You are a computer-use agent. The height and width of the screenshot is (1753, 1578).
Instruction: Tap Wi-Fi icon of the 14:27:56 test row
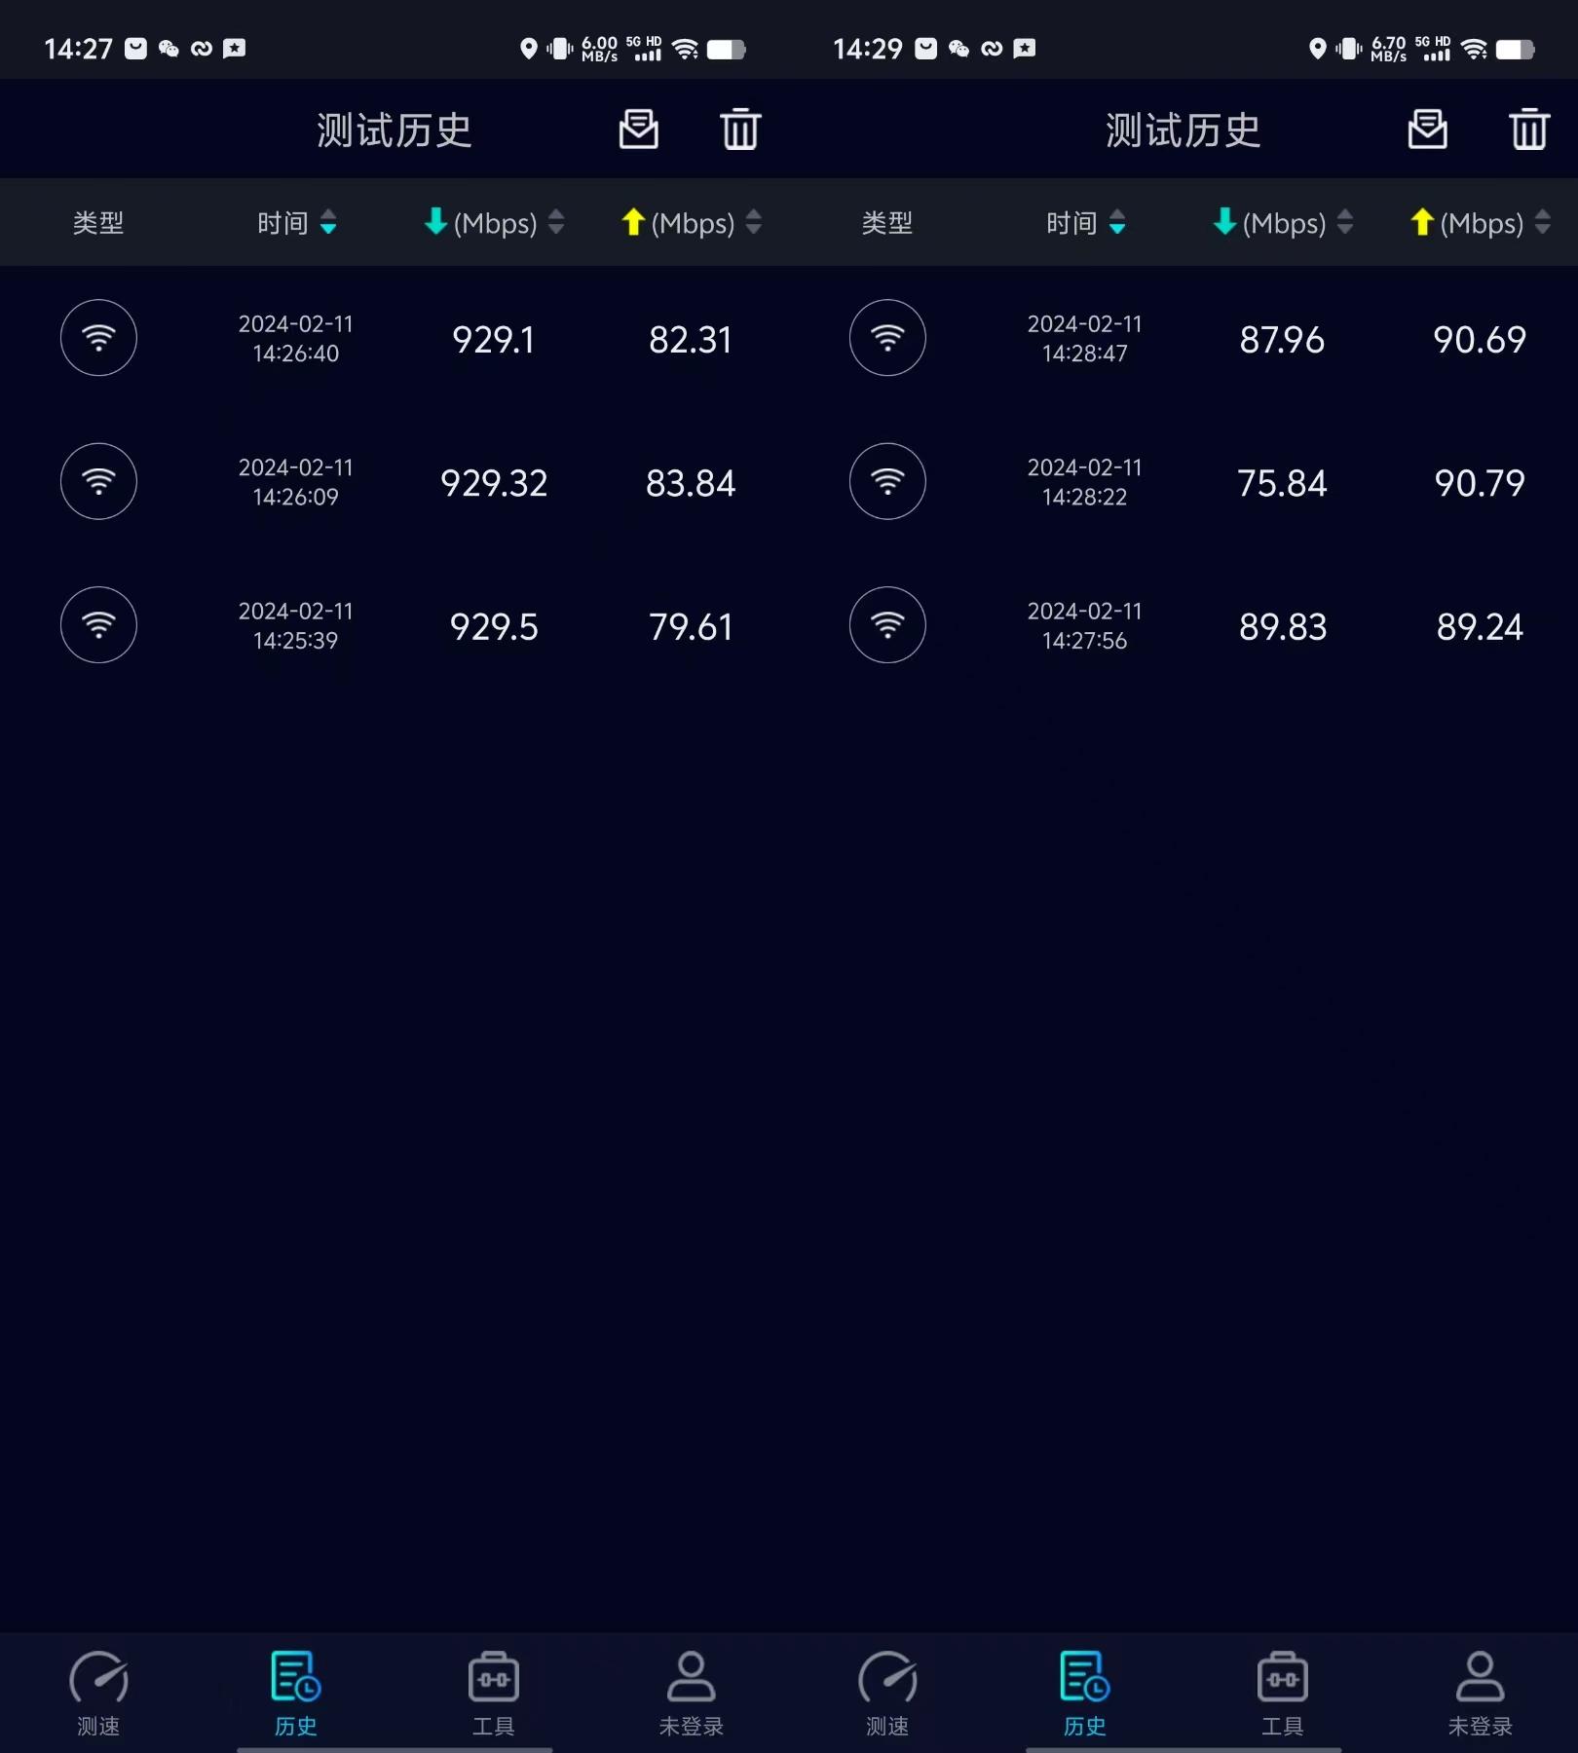887,625
